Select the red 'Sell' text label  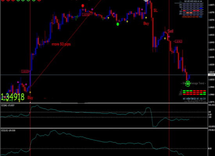tap(170, 31)
